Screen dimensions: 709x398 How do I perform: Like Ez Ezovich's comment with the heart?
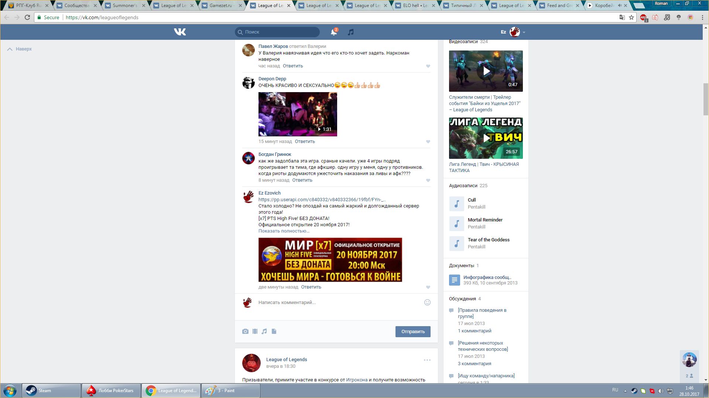click(x=428, y=287)
